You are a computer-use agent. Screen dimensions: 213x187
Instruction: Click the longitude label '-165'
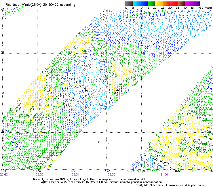106,171
